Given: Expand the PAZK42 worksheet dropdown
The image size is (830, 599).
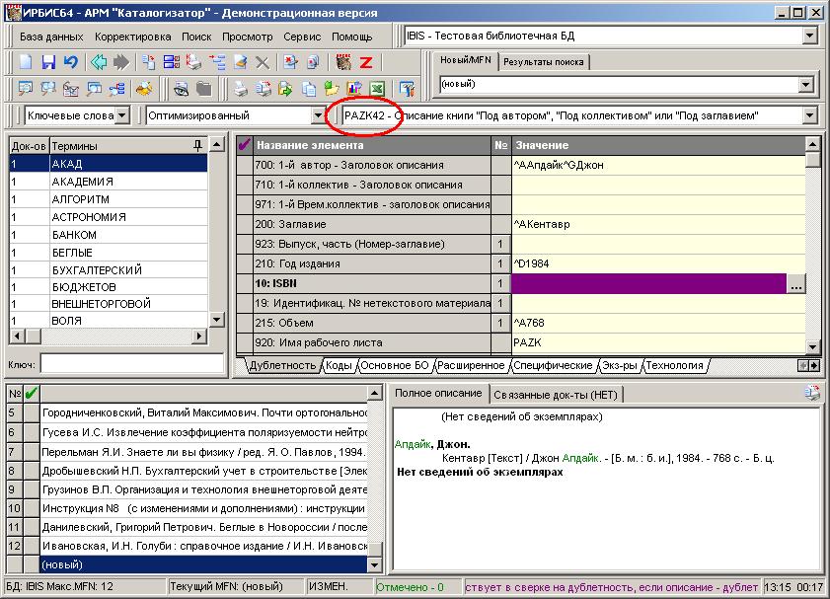Looking at the screenshot, I should 810,115.
